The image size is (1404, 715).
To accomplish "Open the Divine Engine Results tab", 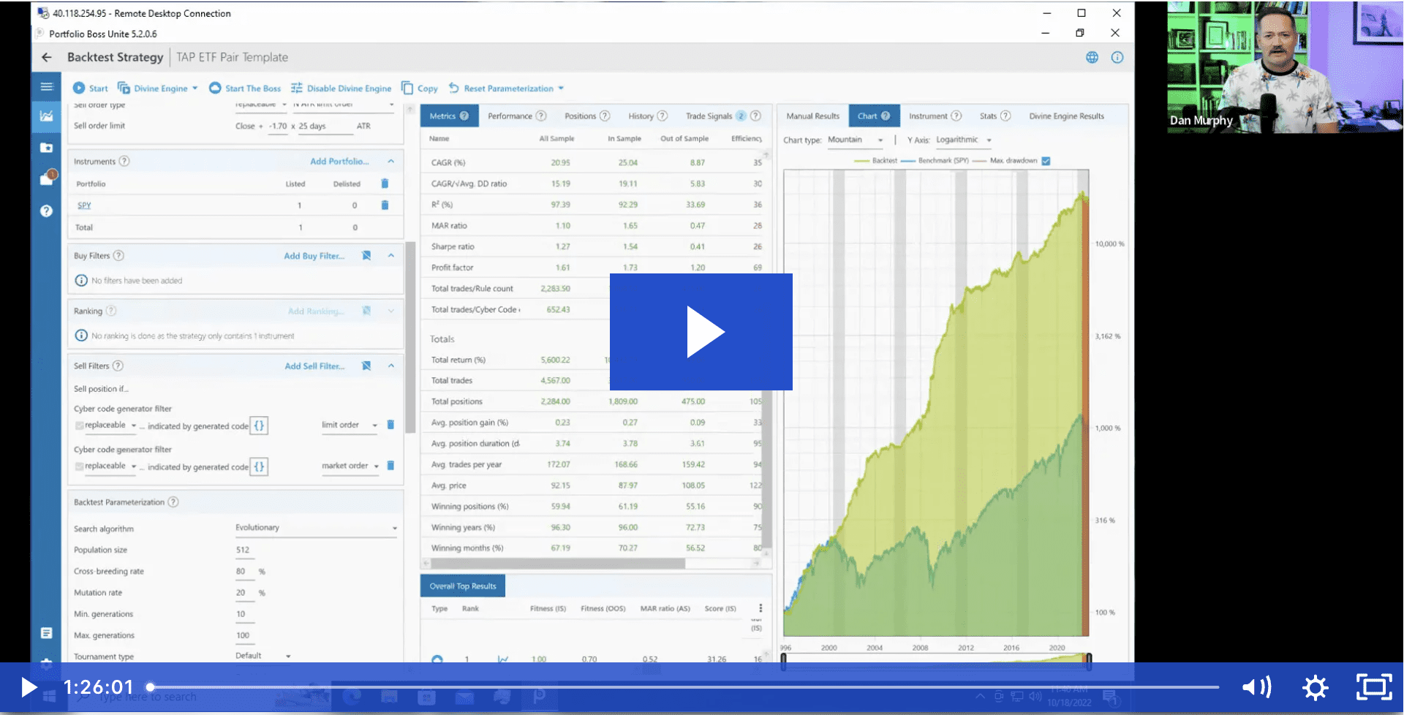I will [x=1067, y=116].
